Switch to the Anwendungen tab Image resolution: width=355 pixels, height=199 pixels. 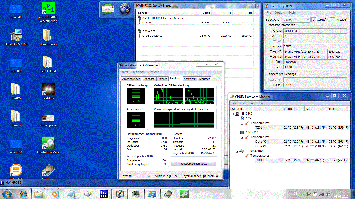[131, 79]
